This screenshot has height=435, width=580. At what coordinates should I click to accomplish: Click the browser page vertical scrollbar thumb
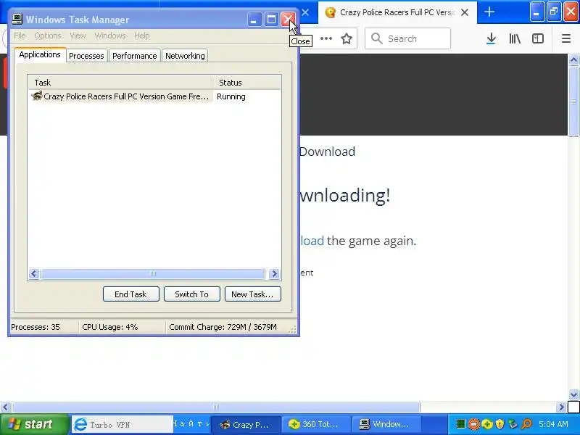573,101
